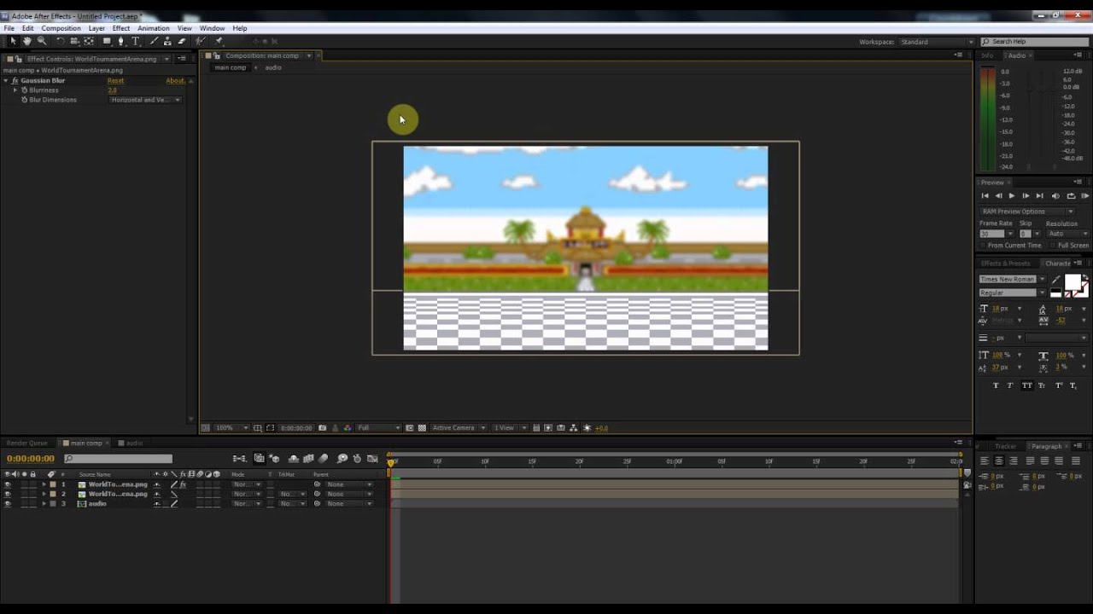Click the Blurriness value 2.0
1093x614 pixels.
pyautogui.click(x=112, y=90)
